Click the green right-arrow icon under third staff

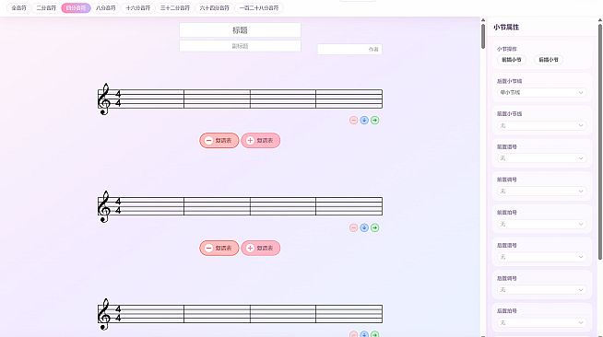point(374,334)
